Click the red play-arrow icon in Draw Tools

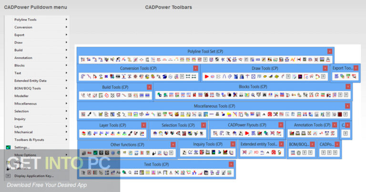click(206, 77)
